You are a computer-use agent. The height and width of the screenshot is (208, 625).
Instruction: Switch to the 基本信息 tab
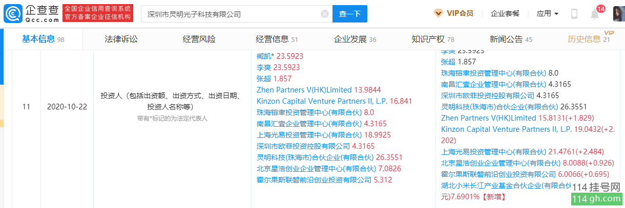[x=43, y=39]
